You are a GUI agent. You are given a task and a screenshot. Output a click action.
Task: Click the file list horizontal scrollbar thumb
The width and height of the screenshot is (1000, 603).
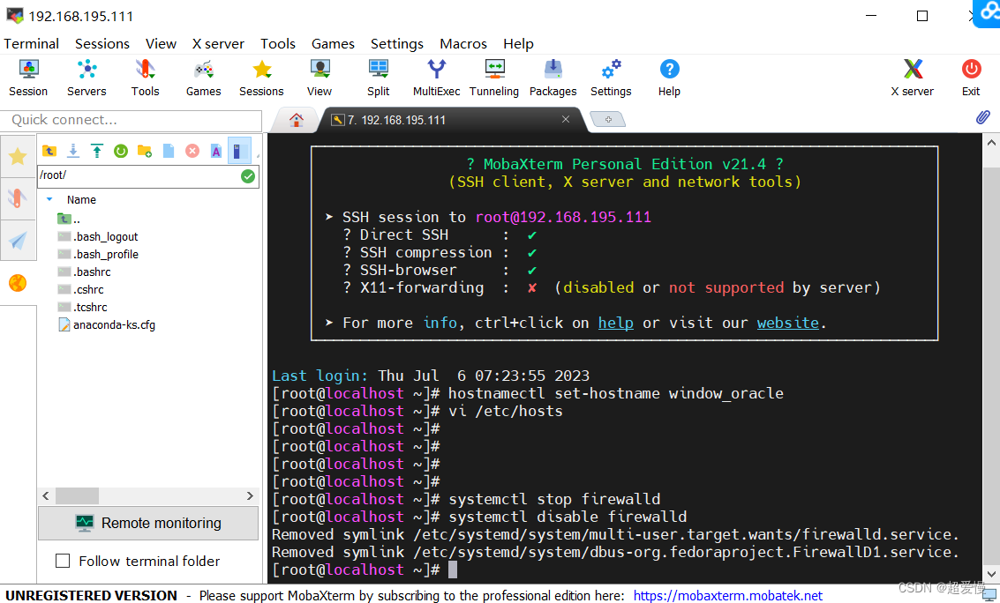(77, 495)
